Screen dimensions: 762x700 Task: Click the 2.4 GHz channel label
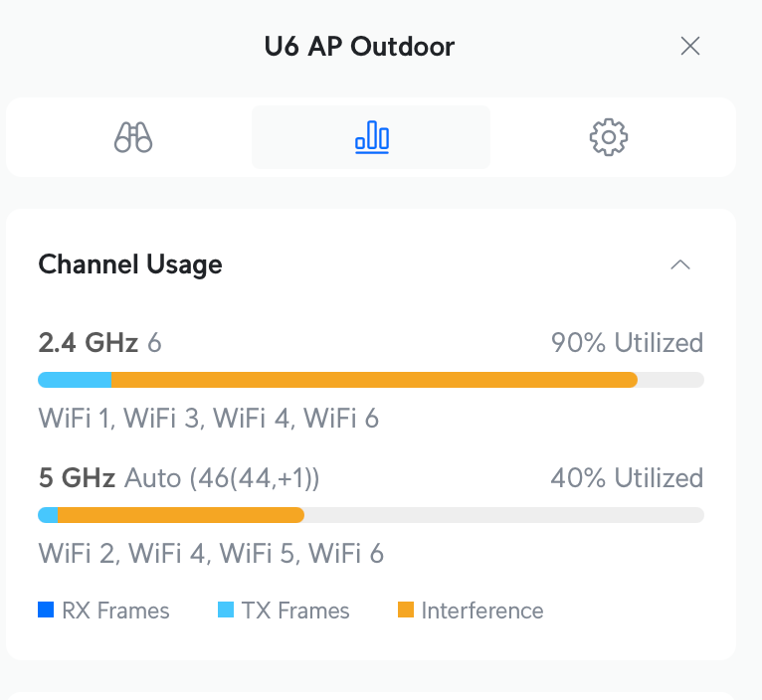(99, 343)
